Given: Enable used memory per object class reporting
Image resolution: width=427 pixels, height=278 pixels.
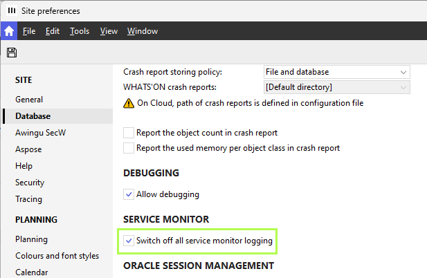Looking at the screenshot, I should click(129, 147).
